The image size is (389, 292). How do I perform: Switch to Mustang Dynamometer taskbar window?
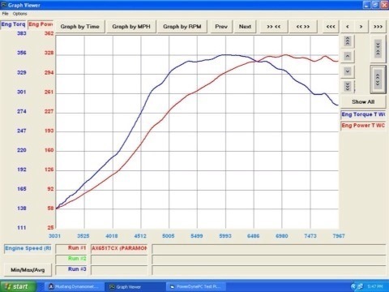(x=75, y=286)
